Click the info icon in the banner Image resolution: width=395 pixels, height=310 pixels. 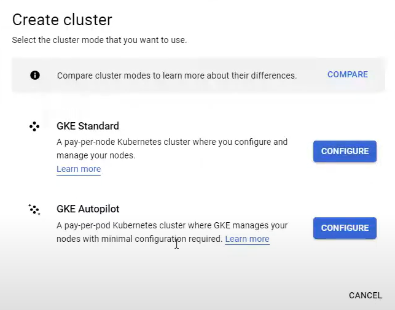pos(35,76)
